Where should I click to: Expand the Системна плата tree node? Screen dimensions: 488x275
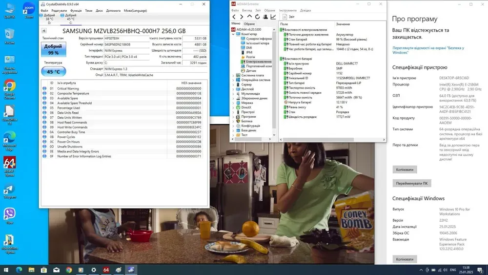233,76
